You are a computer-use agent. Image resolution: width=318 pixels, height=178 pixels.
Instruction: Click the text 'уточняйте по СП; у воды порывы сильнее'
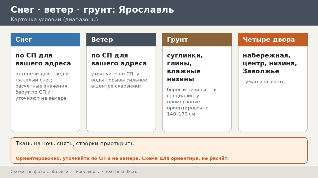[120, 77]
